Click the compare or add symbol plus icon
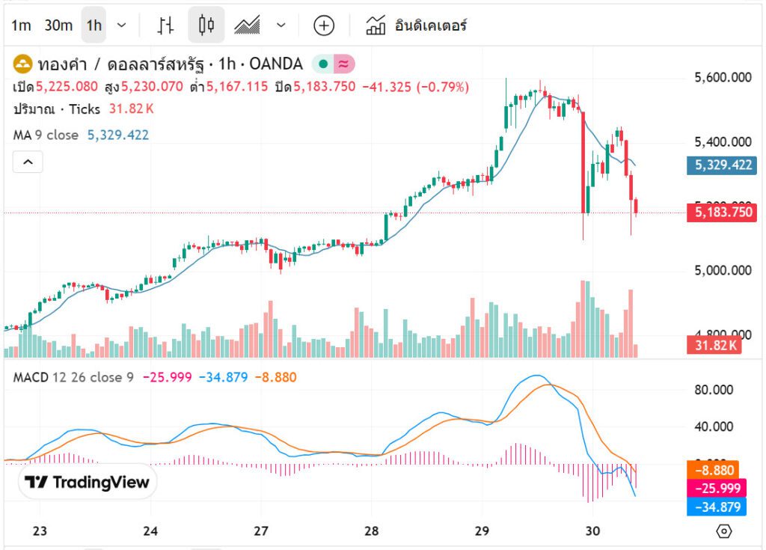The image size is (766, 550). 323,25
